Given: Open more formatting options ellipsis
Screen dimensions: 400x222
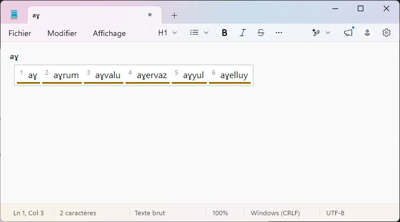Looking at the screenshot, I should point(279,33).
